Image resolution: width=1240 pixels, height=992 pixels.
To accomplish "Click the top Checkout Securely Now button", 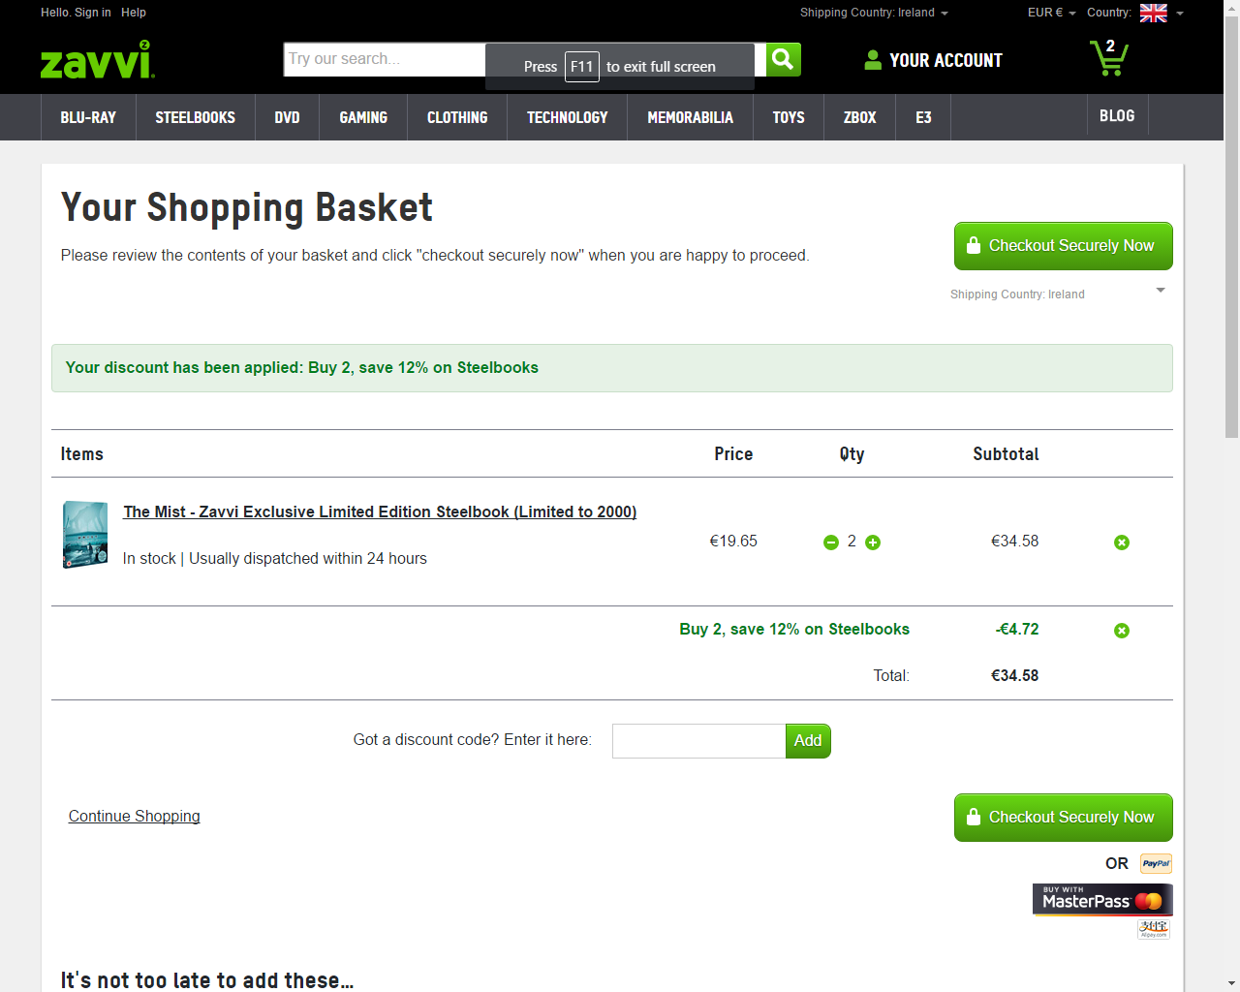I will tap(1064, 246).
